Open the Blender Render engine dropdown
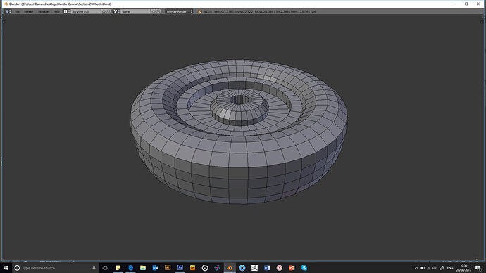486x273 pixels. (179, 11)
